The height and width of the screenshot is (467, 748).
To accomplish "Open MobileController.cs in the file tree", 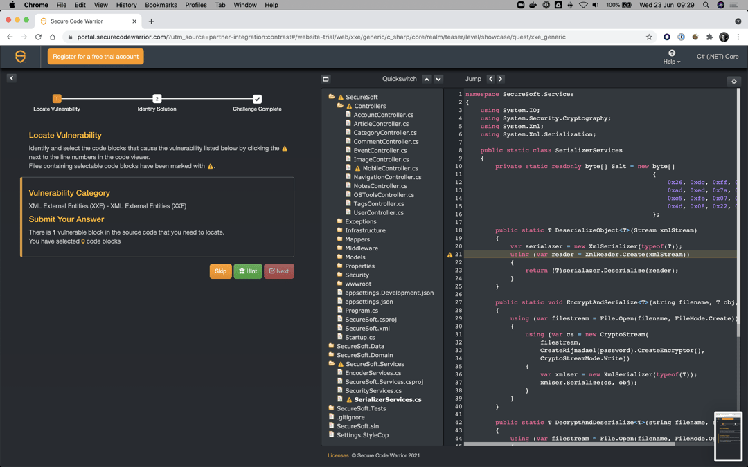I will coord(390,168).
